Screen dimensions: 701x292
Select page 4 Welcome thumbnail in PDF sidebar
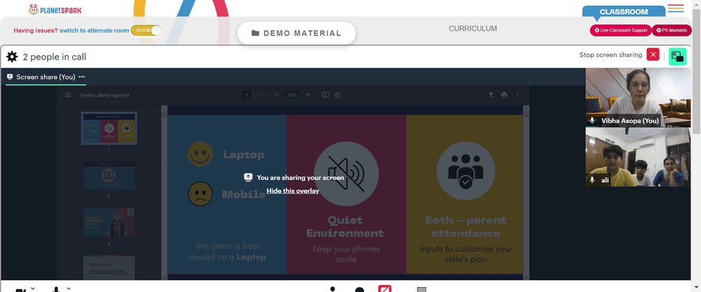click(x=109, y=267)
